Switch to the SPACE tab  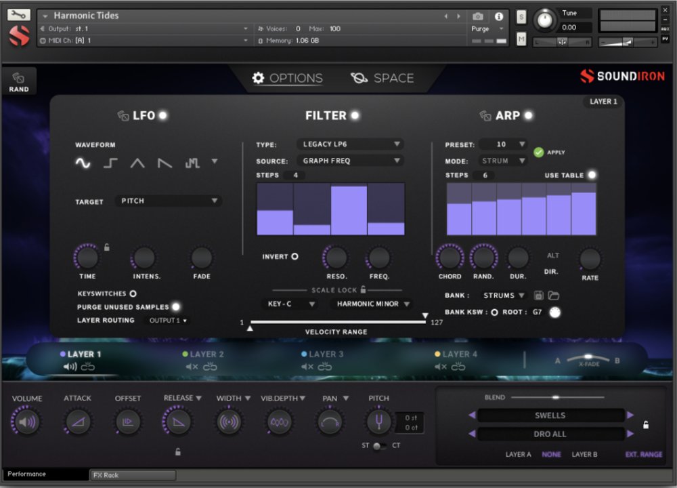(384, 78)
